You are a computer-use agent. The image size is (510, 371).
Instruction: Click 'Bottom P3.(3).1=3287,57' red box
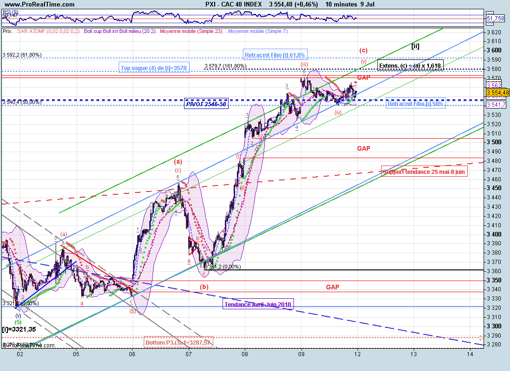178,342
